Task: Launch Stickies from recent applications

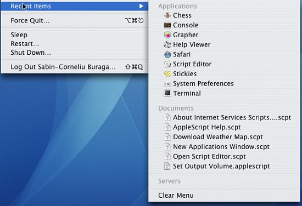Action: click(x=224, y=74)
